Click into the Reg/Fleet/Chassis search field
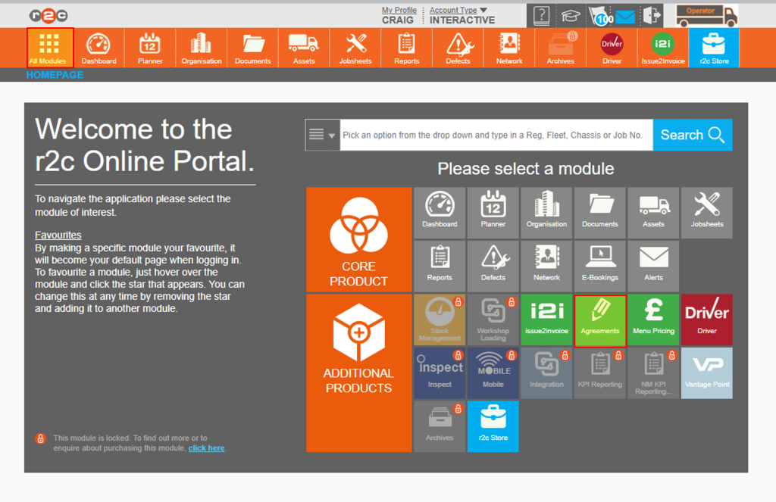 (x=496, y=135)
